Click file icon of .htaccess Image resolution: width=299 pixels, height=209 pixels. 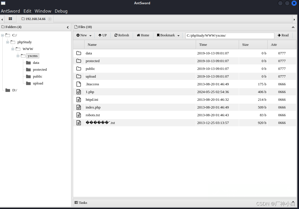[79, 84]
